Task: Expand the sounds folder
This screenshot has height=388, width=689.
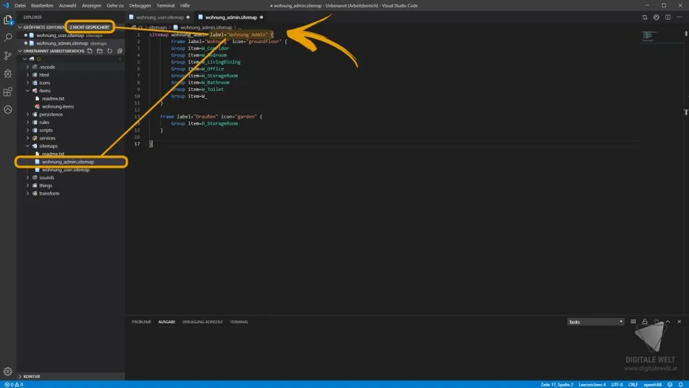Action: coord(28,178)
